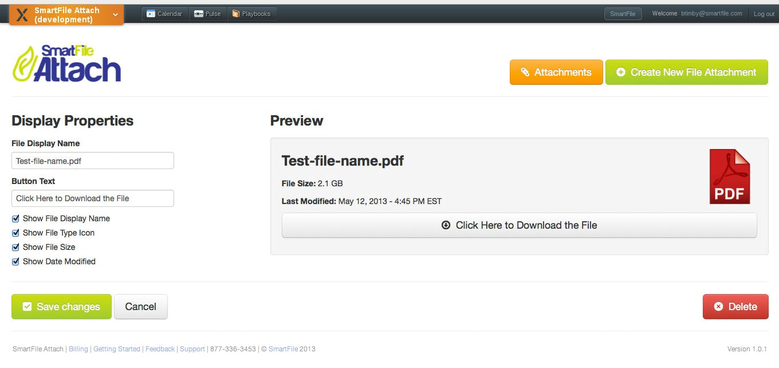Delete this attachment
Viewport: 779px width, 368px height.
[x=735, y=307]
